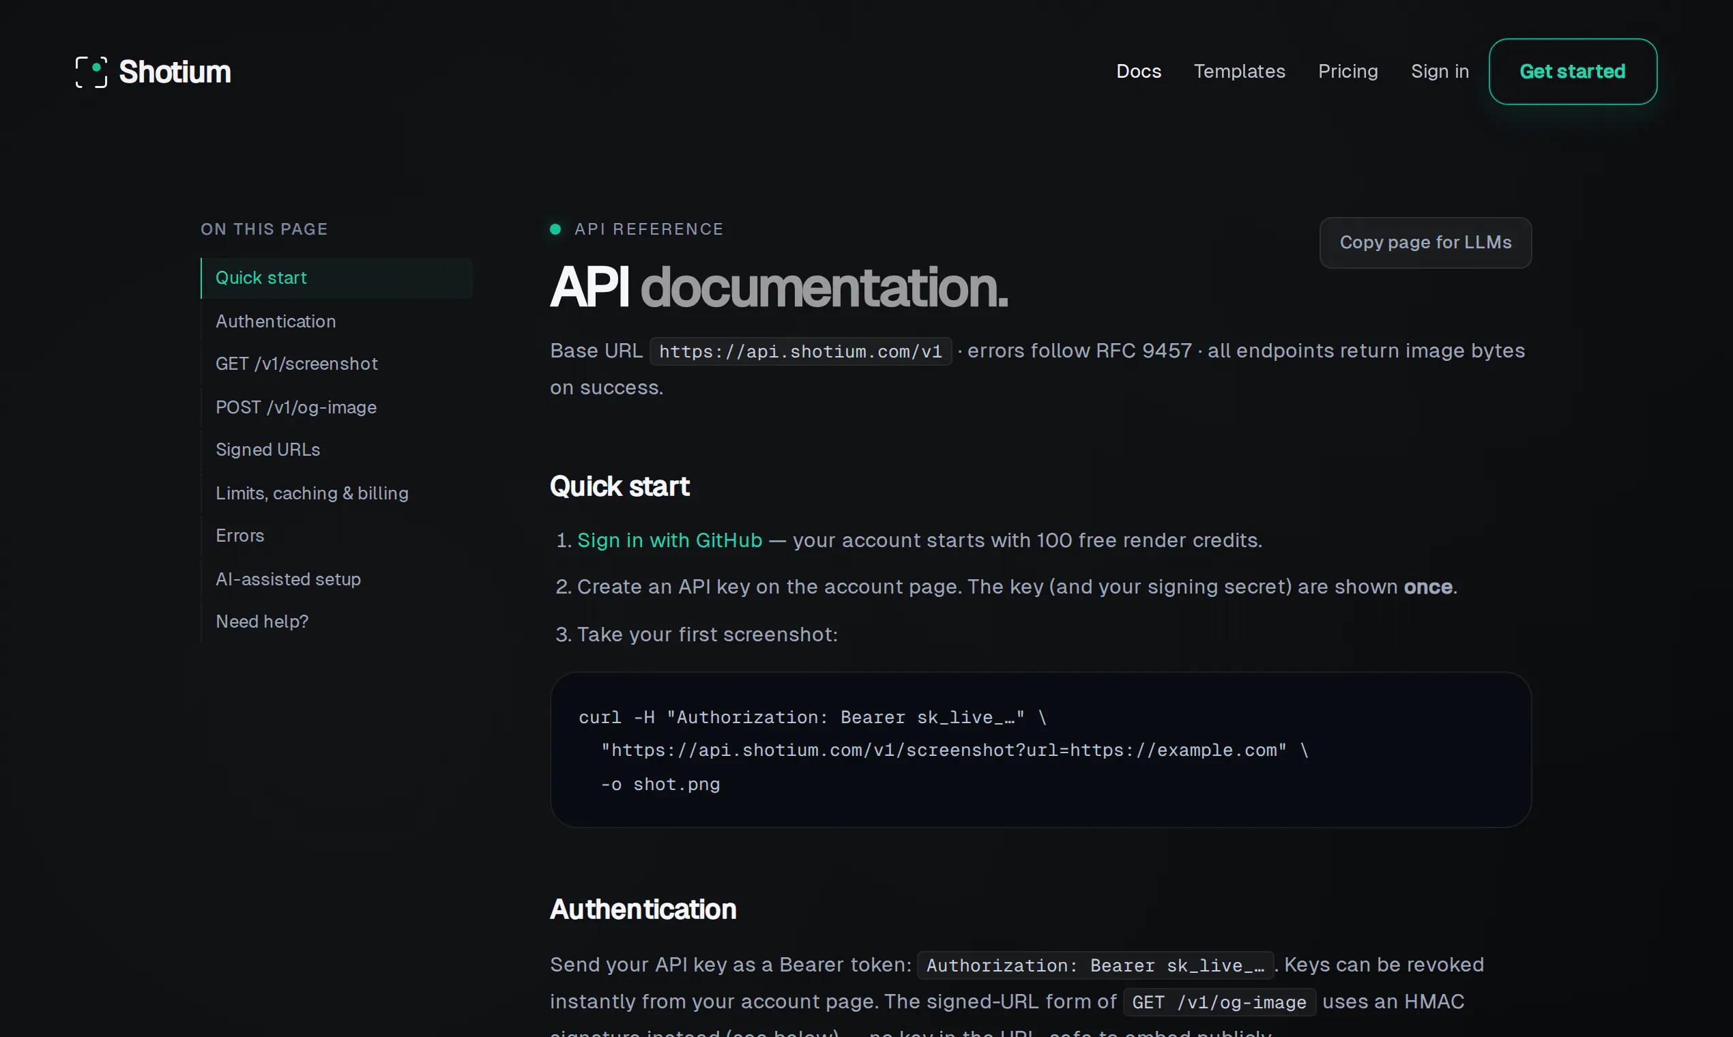
Task: Click the "-o shot.png" code line
Action: click(x=660, y=784)
